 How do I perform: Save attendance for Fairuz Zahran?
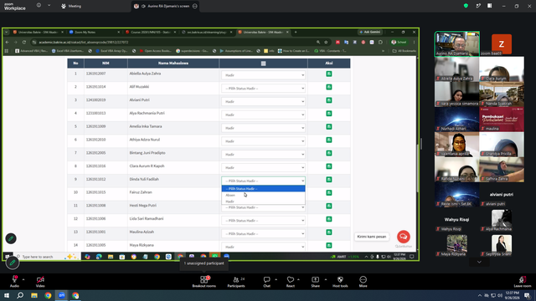coord(329,193)
